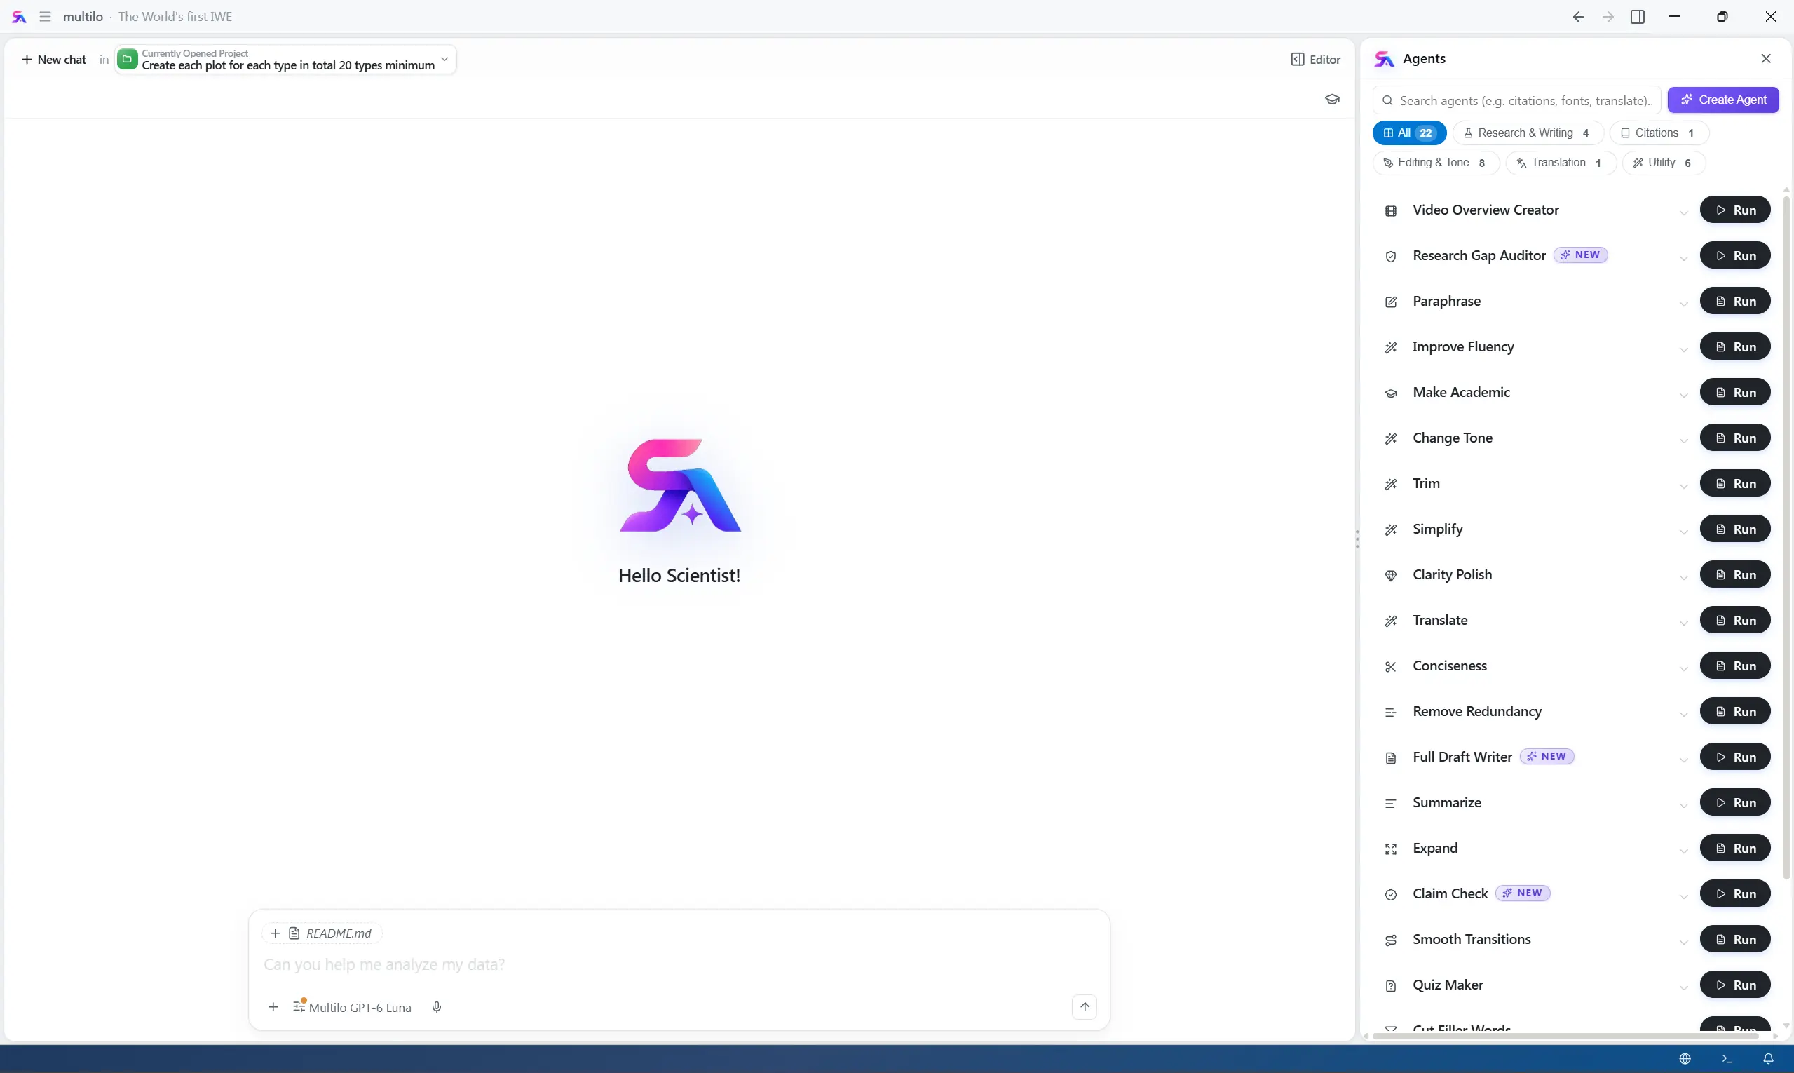1794x1073 pixels.
Task: Toggle the side panel layout icon
Action: coord(1638,17)
